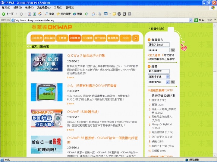
Task: Open the Media toolbar button
Action: [78, 14]
